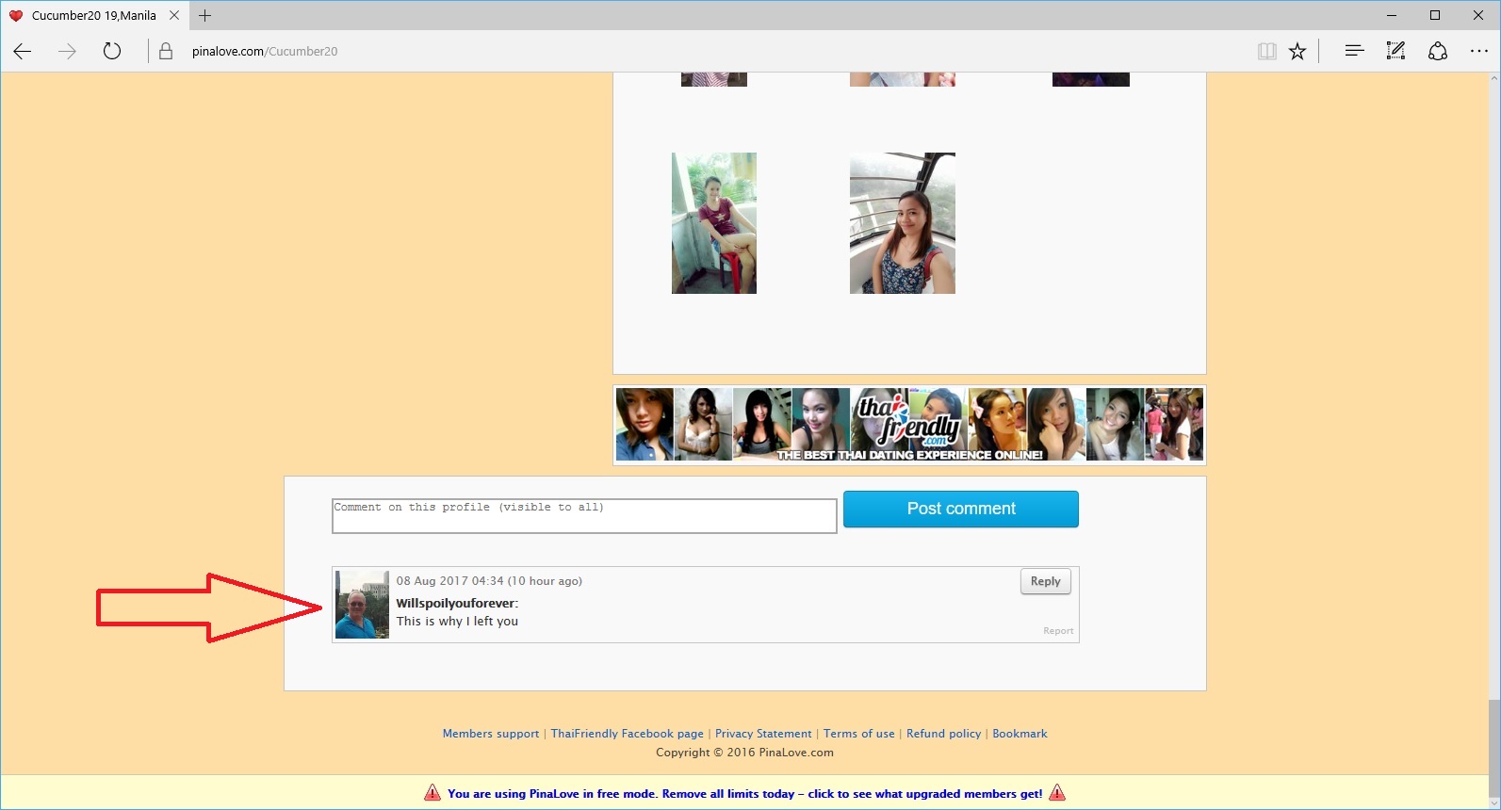Go back to the previous page
The image size is (1501, 810).
[x=23, y=52]
